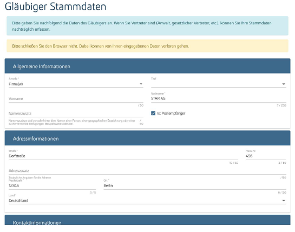Click the Anrede dropdown arrow icon
295x232 pixels.
click(x=141, y=84)
